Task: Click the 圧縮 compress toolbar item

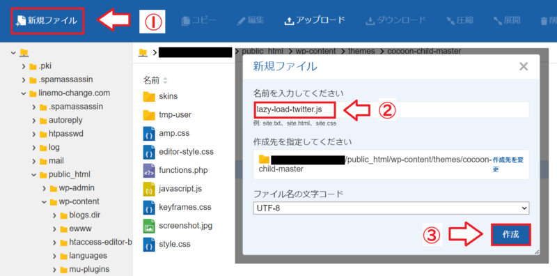Action: pyautogui.click(x=460, y=21)
